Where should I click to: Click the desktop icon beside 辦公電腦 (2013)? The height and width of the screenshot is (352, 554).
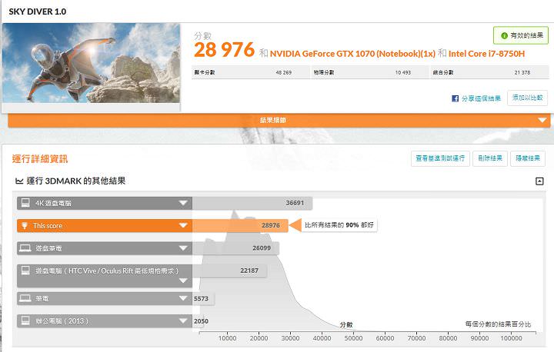click(x=25, y=320)
